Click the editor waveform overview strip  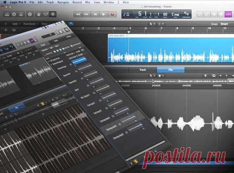click(175, 81)
